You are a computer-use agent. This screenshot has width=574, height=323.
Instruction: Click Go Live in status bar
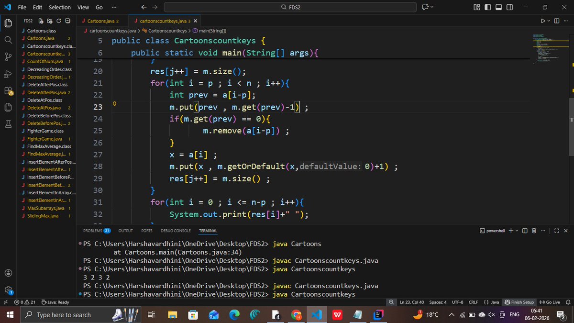coord(550,302)
